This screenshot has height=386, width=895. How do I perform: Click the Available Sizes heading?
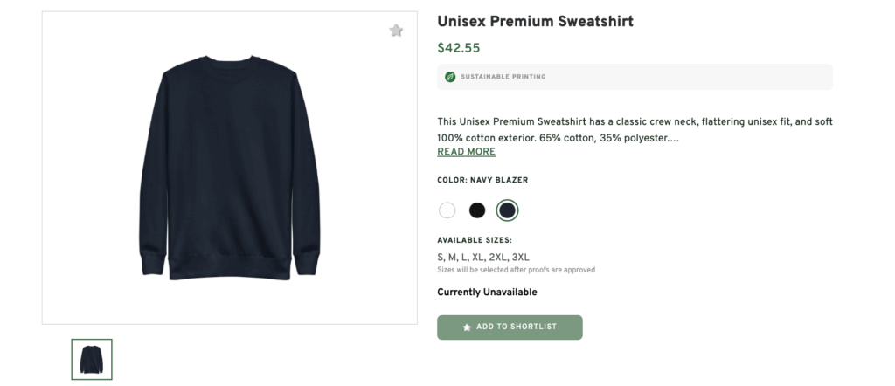pyautogui.click(x=475, y=240)
